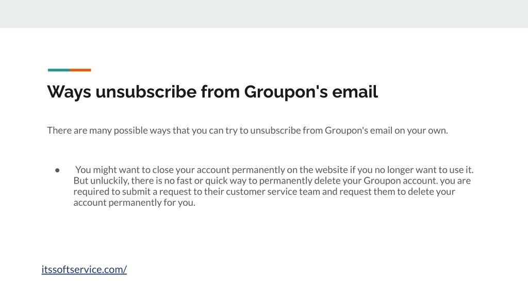Click the slide title about Groupon's email
528x297 pixels.
pyautogui.click(x=212, y=92)
